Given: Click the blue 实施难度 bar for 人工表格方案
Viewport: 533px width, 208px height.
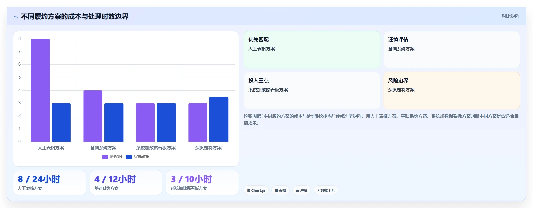Looking at the screenshot, I should [61, 122].
